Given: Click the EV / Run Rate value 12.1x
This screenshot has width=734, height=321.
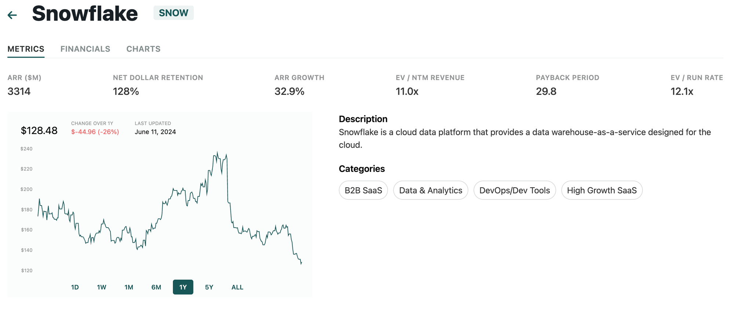Looking at the screenshot, I should point(682,91).
